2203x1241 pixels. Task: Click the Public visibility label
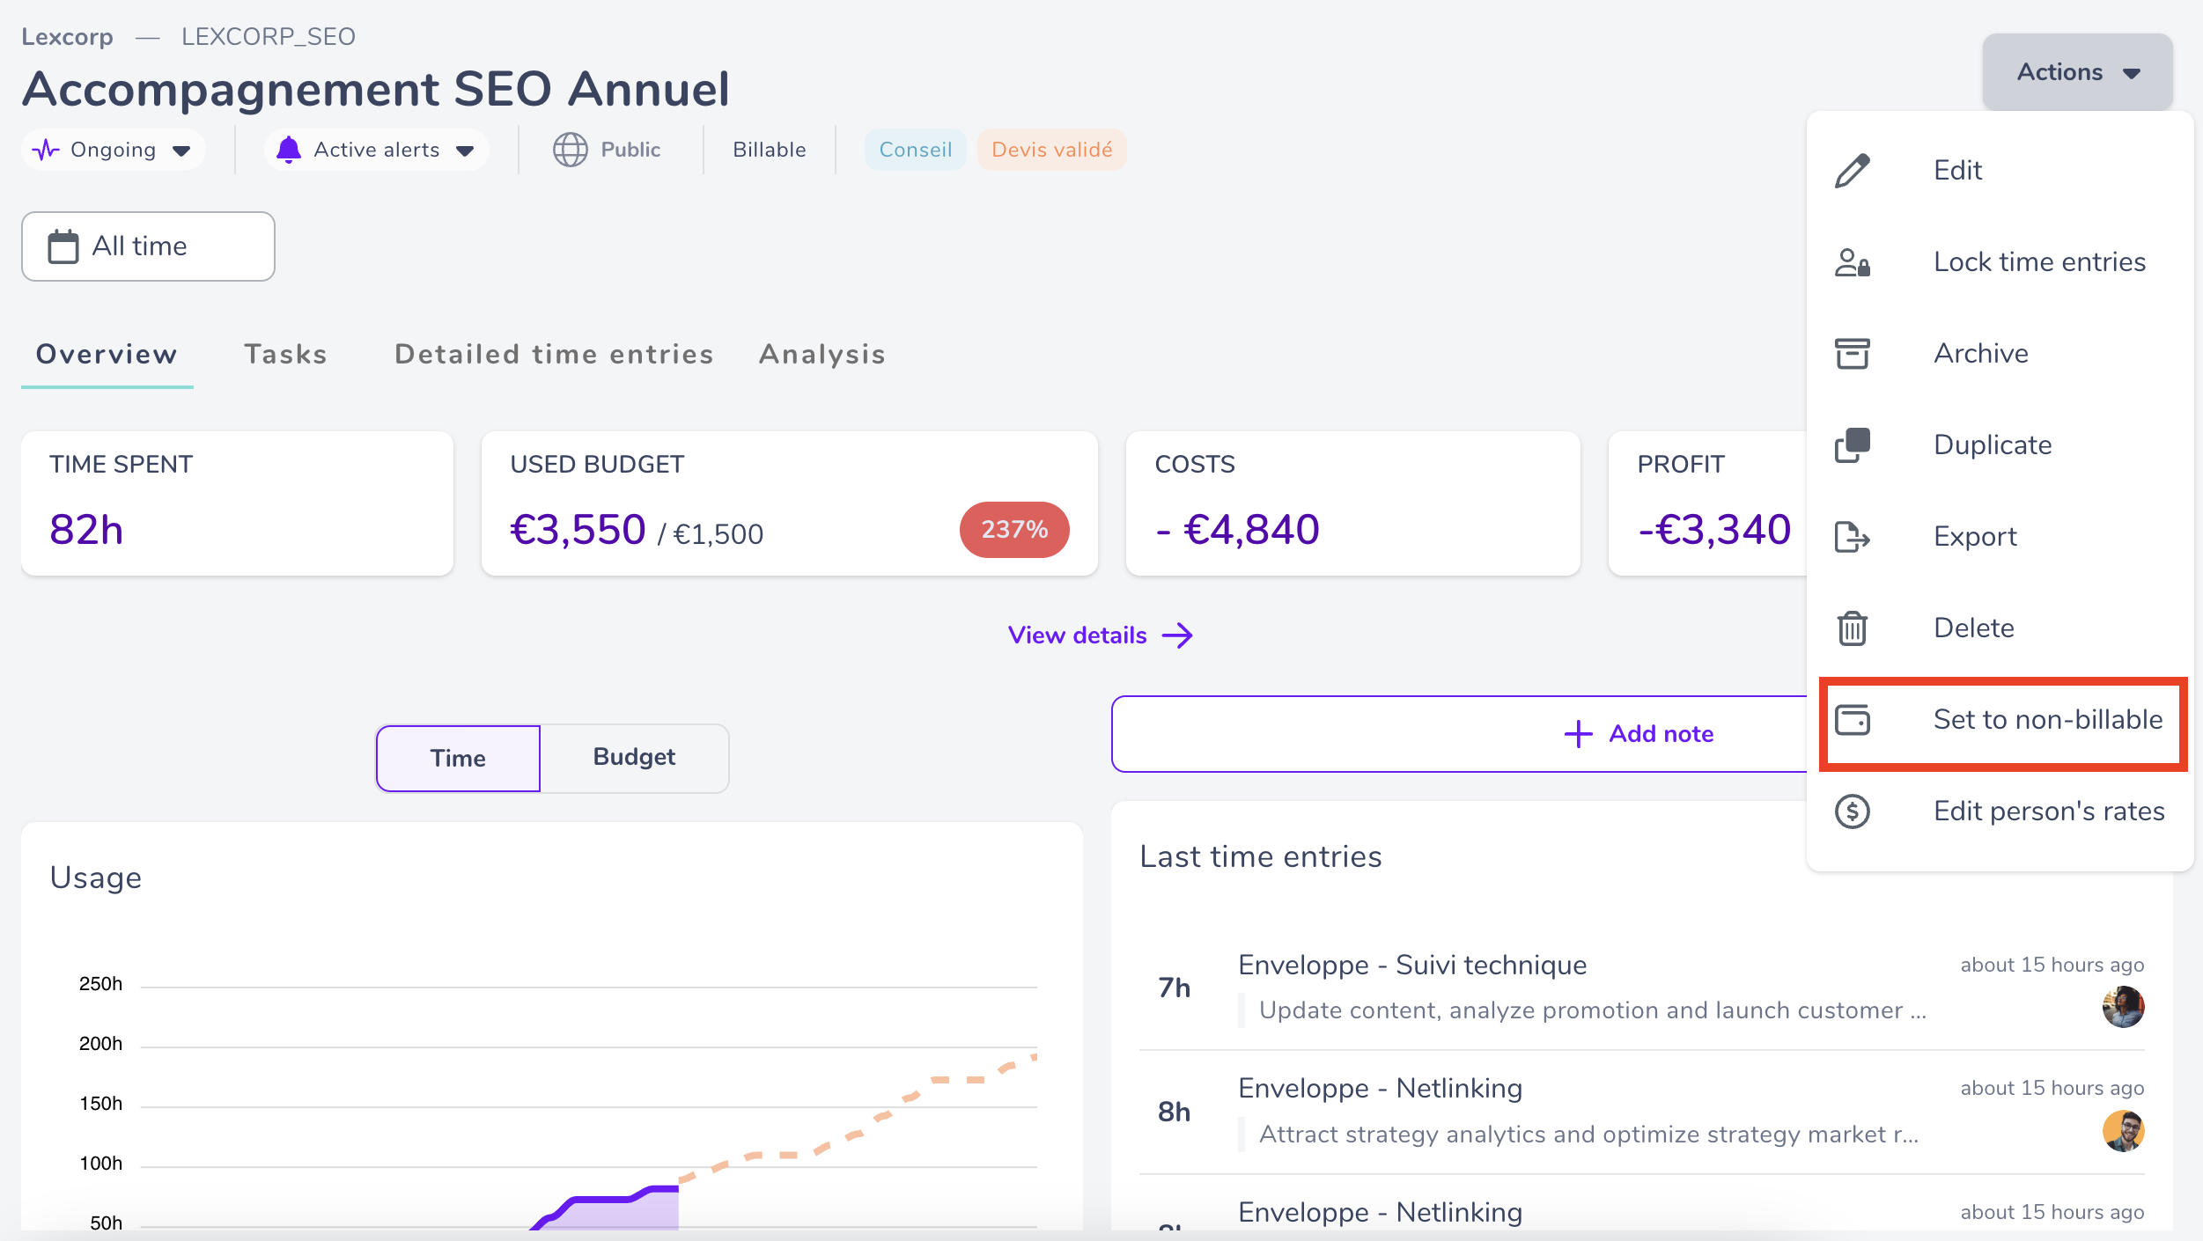[x=630, y=150]
